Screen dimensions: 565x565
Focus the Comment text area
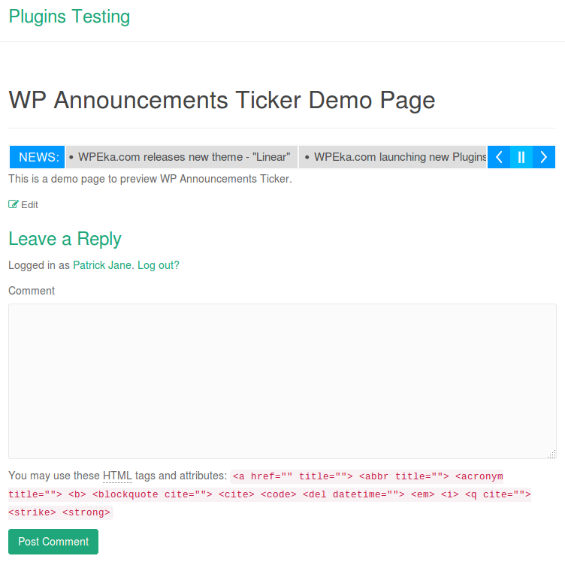click(282, 380)
